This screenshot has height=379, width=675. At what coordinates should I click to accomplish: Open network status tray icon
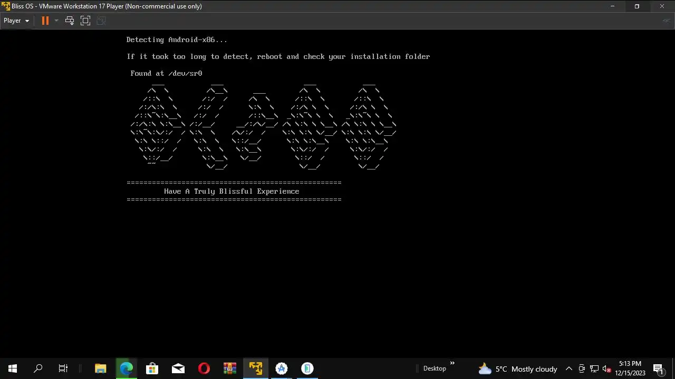point(594,368)
